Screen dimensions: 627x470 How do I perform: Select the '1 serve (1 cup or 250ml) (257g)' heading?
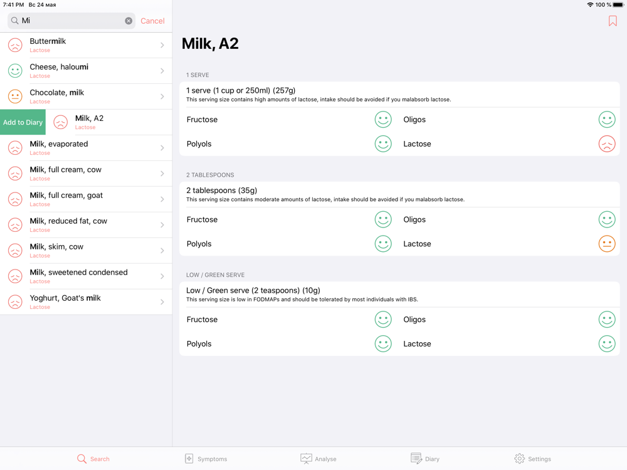241,91
